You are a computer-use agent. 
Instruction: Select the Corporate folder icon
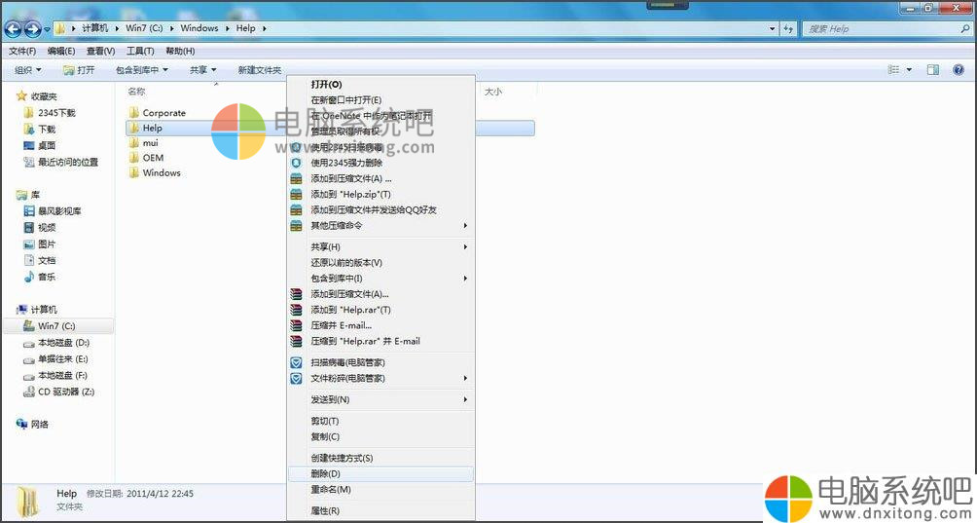click(134, 113)
